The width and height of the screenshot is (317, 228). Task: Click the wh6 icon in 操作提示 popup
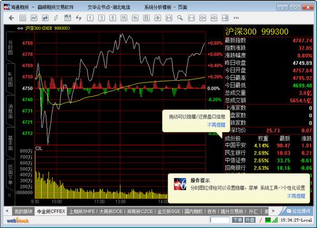pyautogui.click(x=180, y=184)
